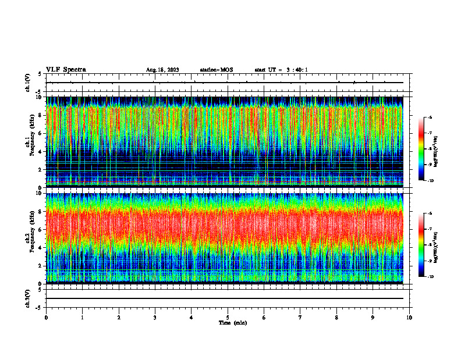The image size is (461, 356).
Task: Click the station=MOS label
Action: click(x=217, y=70)
